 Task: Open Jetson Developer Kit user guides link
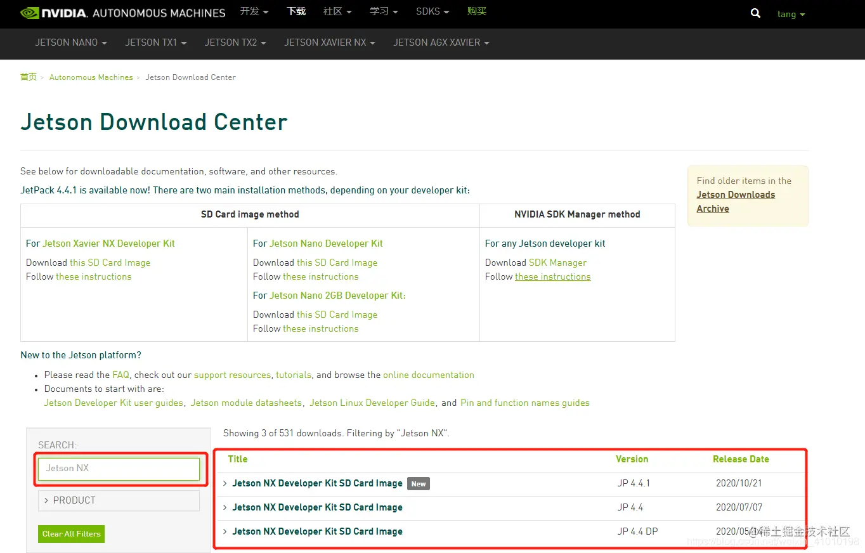click(114, 403)
